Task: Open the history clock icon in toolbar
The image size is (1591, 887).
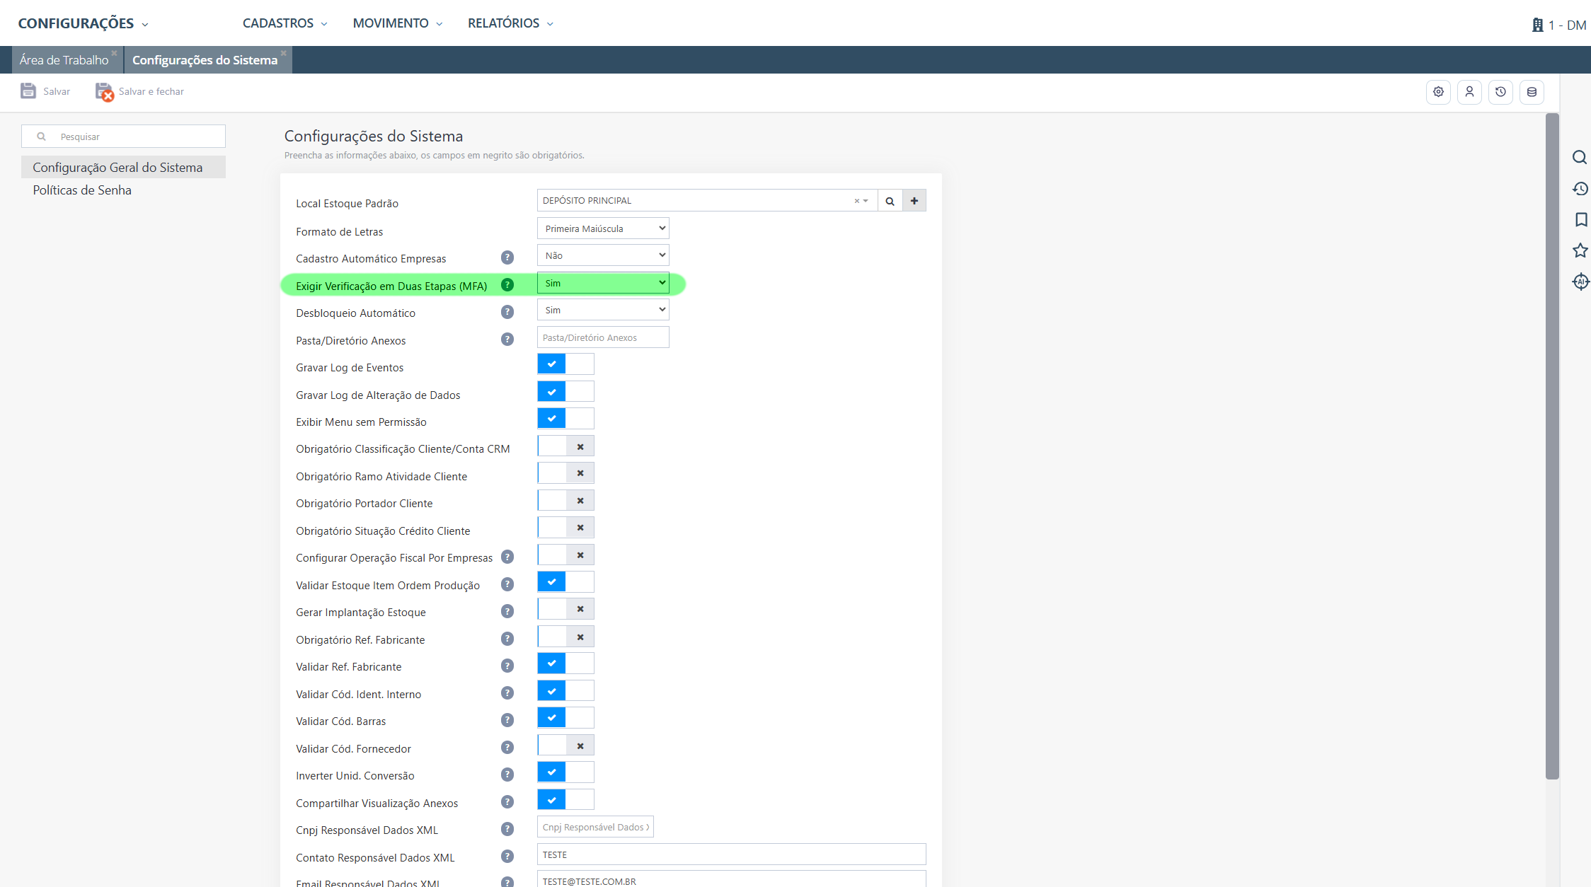Action: 1500,92
